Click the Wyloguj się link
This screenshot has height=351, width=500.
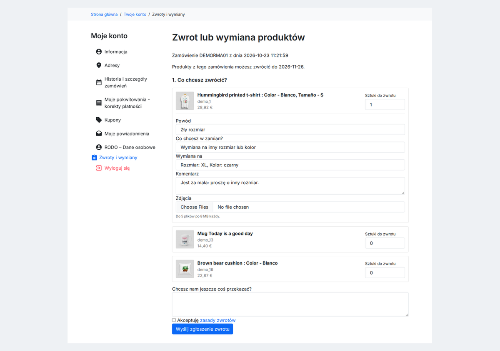pyautogui.click(x=117, y=168)
